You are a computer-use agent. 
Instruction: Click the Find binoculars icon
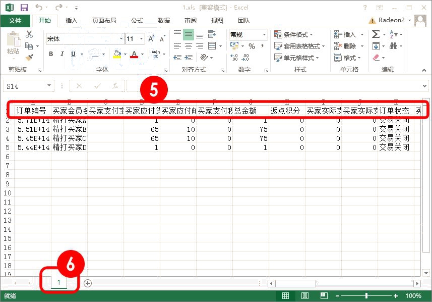(x=393, y=46)
